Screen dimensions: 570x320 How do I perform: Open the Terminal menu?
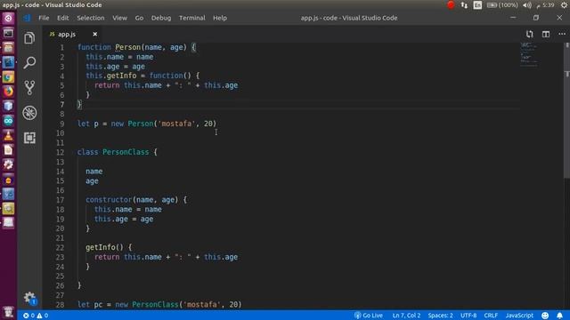pyautogui.click(x=192, y=18)
